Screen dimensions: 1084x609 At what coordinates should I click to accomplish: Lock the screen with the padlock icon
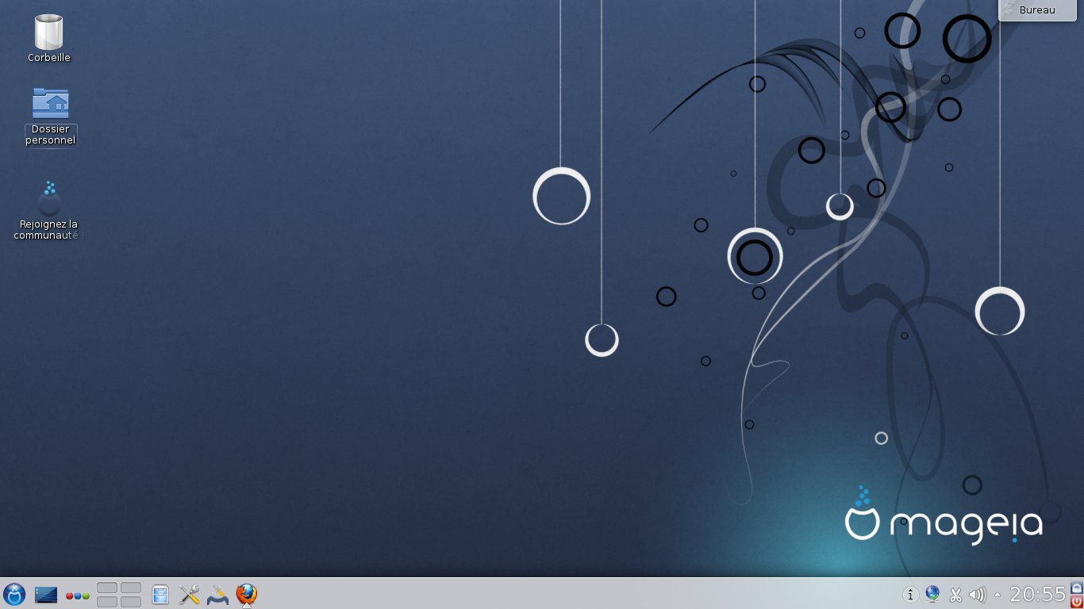[x=1077, y=588]
